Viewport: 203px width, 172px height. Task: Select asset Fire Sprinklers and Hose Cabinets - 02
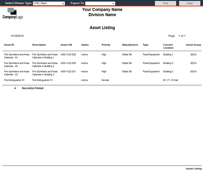coord(17,65)
